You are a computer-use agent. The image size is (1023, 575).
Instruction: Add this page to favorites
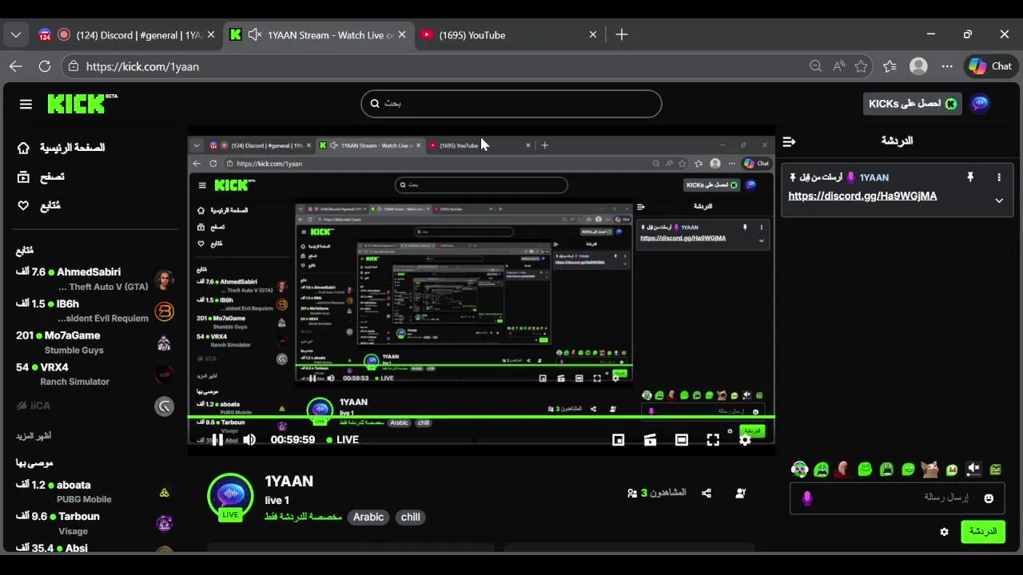coord(861,66)
